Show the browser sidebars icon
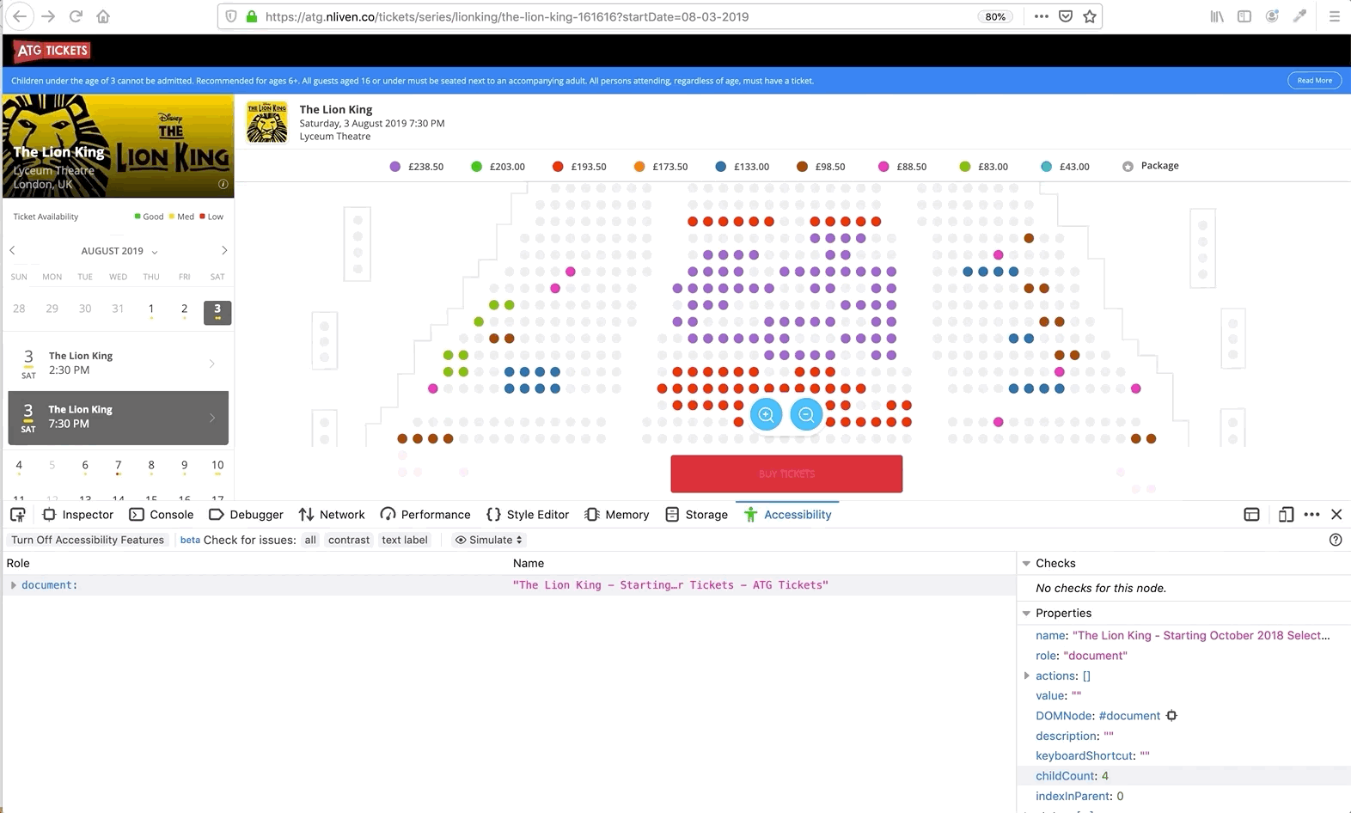 (x=1244, y=16)
